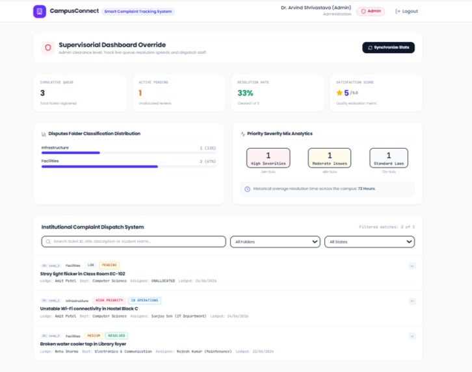The height and width of the screenshot is (372, 472).
Task: Click the UNALLOCATED assignee value
Action: click(163, 281)
